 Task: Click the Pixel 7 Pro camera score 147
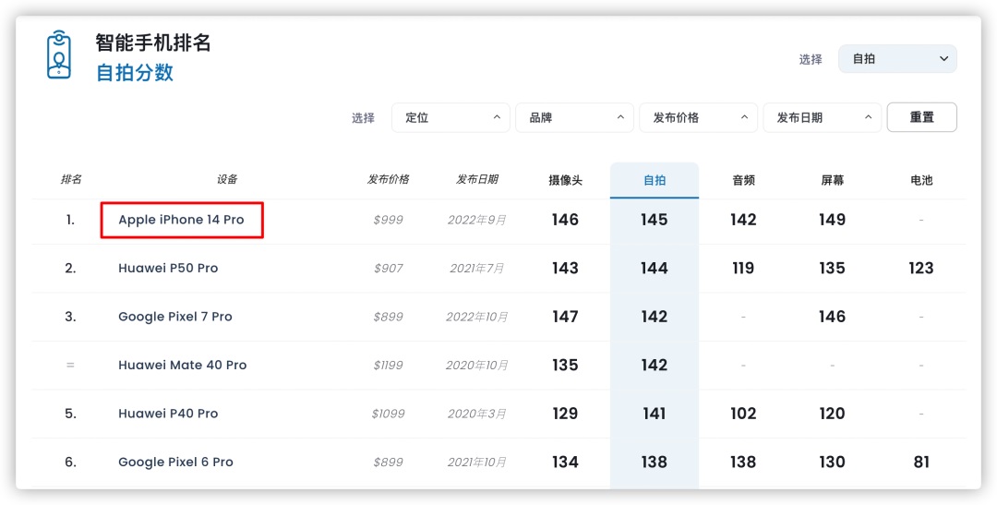click(565, 317)
